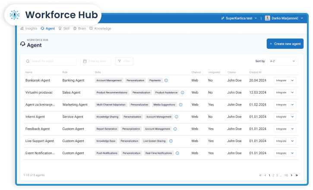Click the info icon in Live Support Agent row
Screen dimensions: 313x190
click(171, 141)
